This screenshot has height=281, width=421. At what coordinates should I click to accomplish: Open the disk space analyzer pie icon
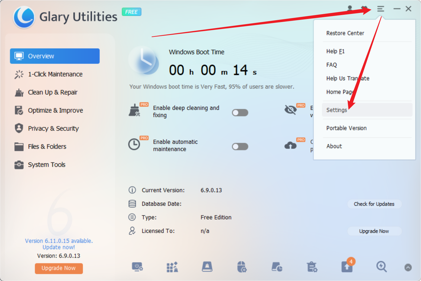pos(277,267)
